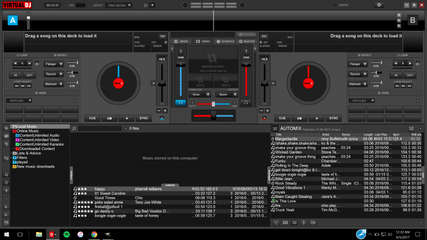Switch to the MASTER tab
The image size is (427, 240).
[247, 42]
